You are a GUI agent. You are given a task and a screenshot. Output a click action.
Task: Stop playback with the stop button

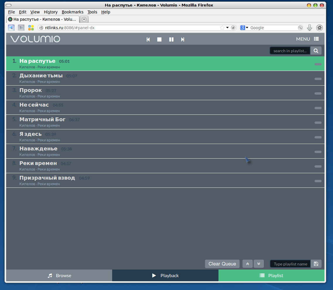(x=159, y=39)
